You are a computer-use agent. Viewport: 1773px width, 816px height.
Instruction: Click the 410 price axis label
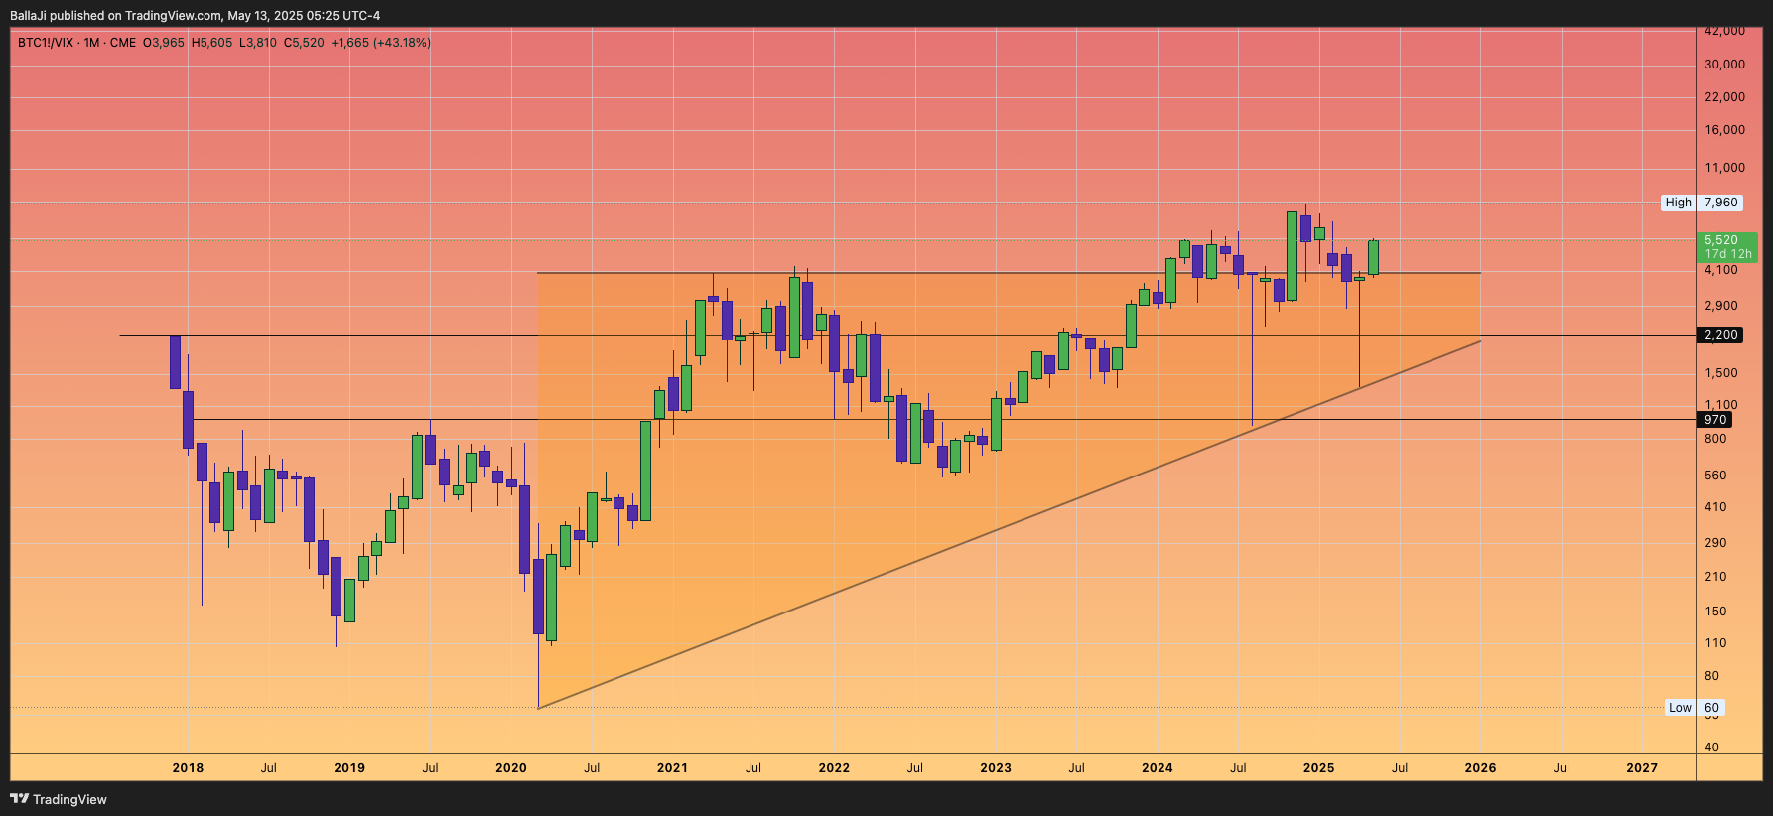pyautogui.click(x=1715, y=507)
